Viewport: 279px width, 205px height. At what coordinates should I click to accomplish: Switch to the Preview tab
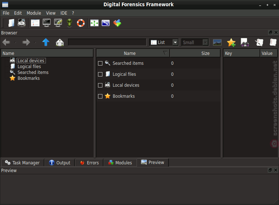tap(153, 163)
